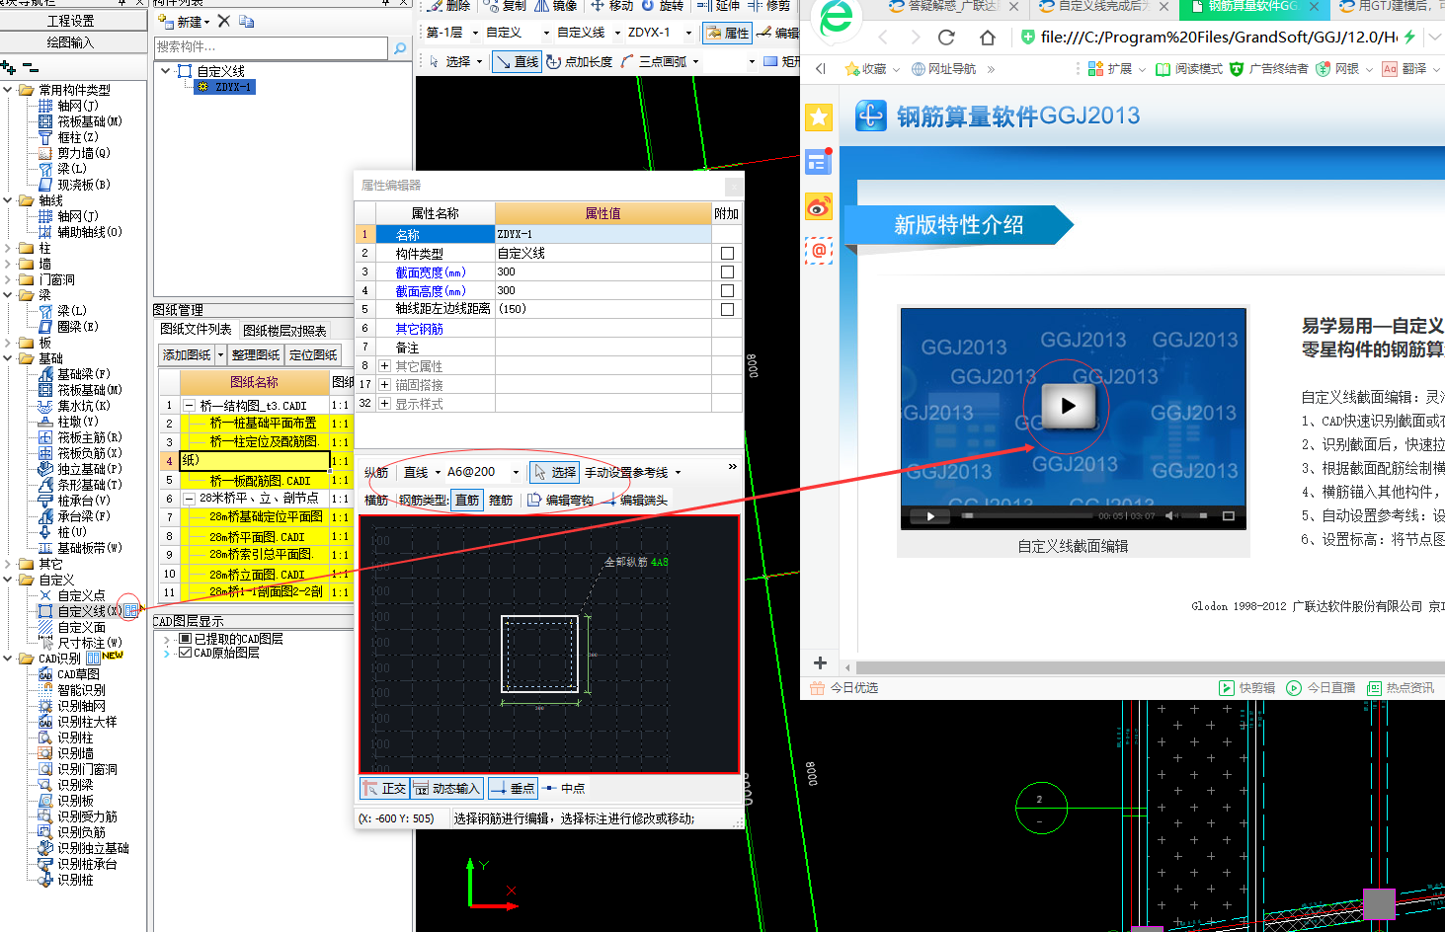Click video progress bar in player
The width and height of the screenshot is (1445, 932).
click(1027, 515)
